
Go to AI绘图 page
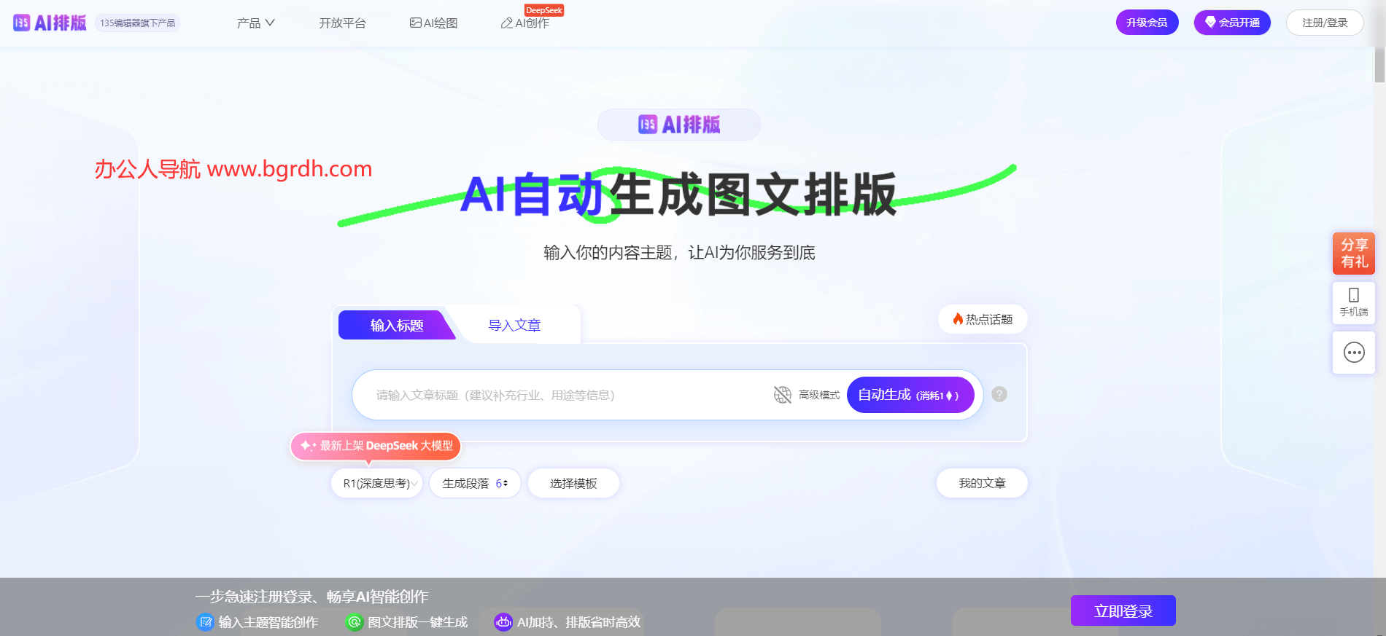point(433,23)
